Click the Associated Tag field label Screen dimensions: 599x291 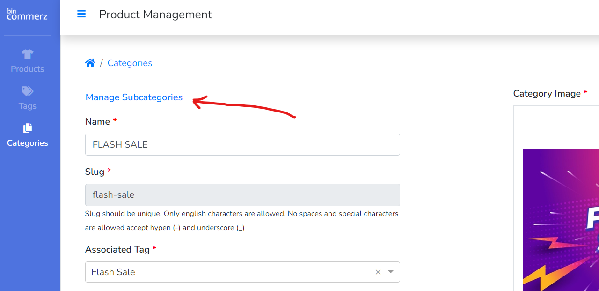[x=117, y=249]
